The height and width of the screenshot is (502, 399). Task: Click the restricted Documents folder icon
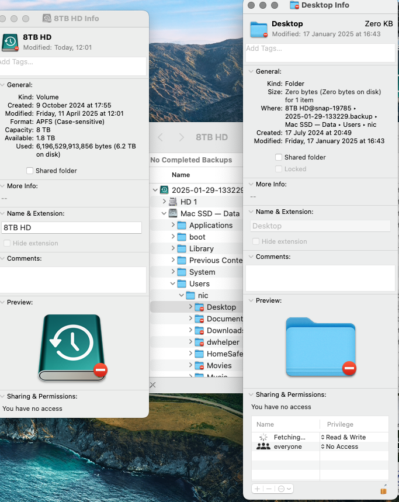point(199,319)
